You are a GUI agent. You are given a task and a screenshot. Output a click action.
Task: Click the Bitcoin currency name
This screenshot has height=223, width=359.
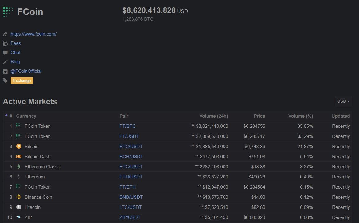(x=32, y=146)
